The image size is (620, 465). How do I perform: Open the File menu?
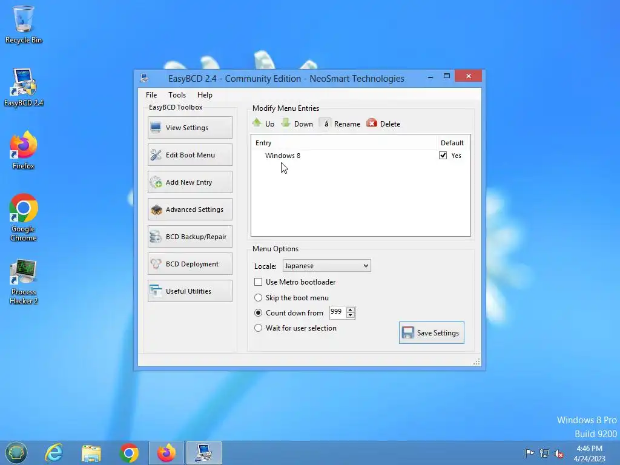[151, 95]
